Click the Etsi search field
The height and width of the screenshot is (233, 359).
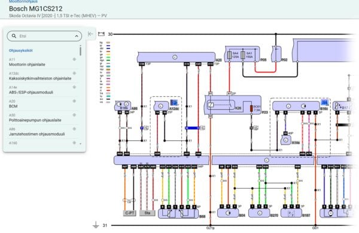tap(44, 36)
